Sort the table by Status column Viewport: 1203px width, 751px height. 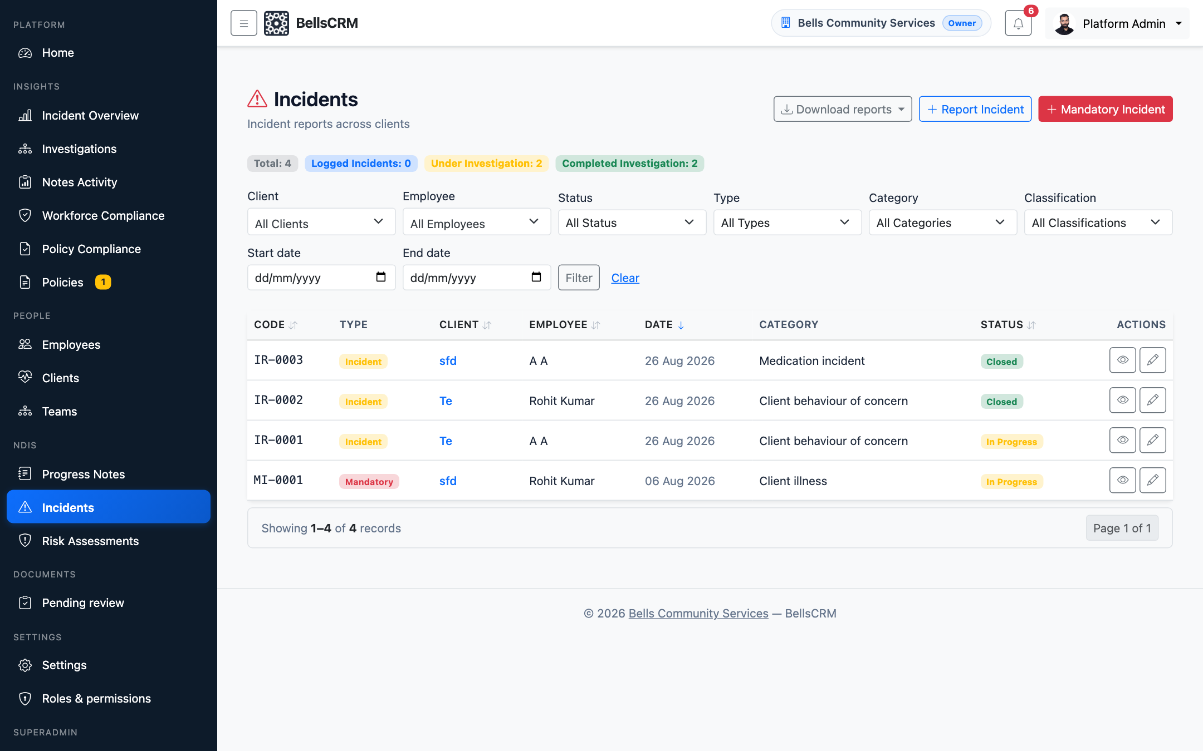tap(1008, 325)
